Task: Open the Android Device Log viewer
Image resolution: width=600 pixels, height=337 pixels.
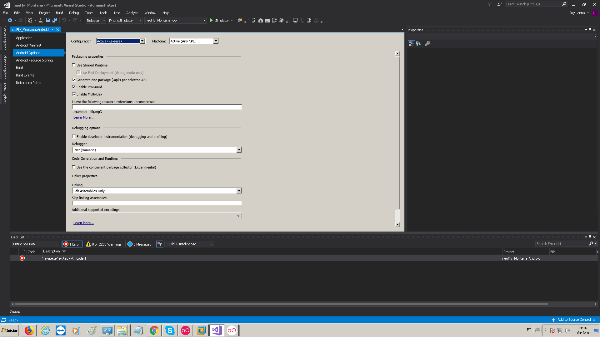Action: pyautogui.click(x=274, y=20)
